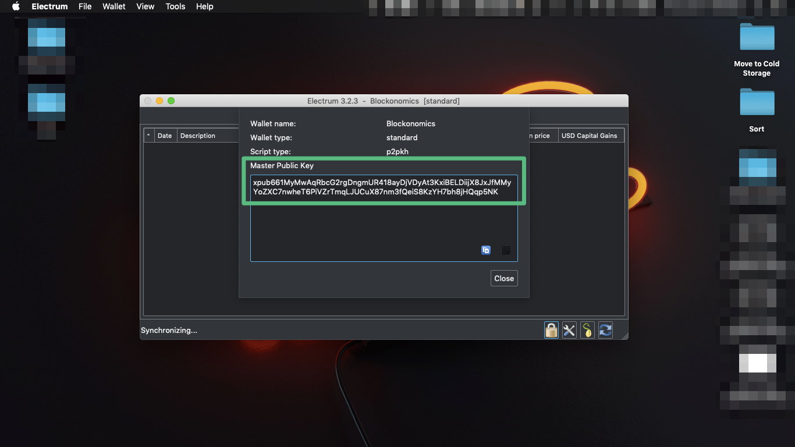The width and height of the screenshot is (795, 447).
Task: Click the Master Public Key label
Action: [282, 165]
